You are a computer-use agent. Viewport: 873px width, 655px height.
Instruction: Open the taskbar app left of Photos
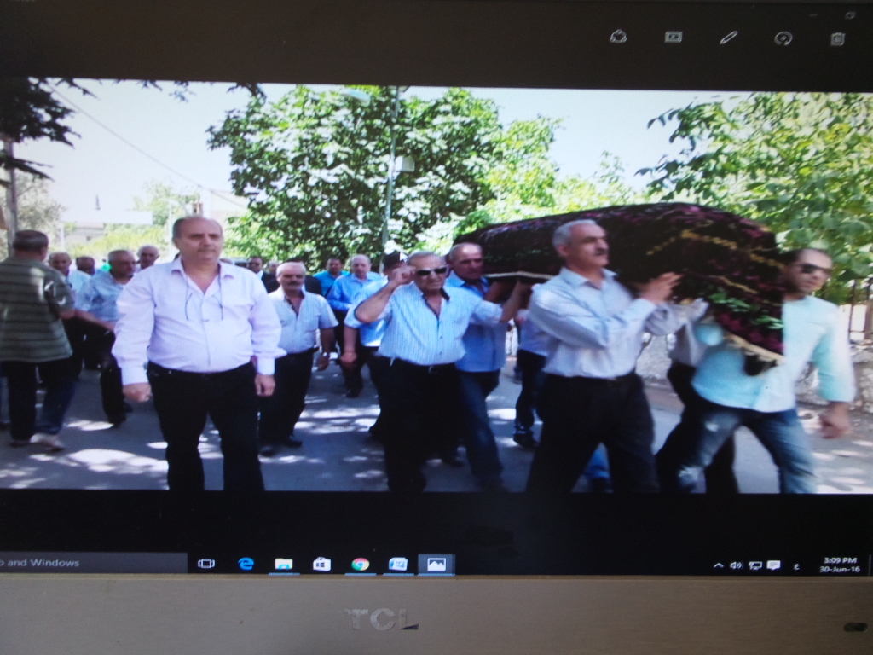pyautogui.click(x=398, y=564)
